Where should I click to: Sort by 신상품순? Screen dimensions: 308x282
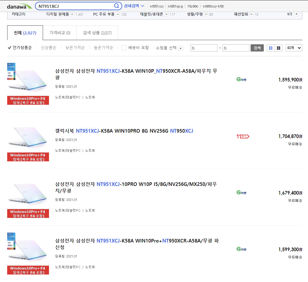[x=48, y=48]
